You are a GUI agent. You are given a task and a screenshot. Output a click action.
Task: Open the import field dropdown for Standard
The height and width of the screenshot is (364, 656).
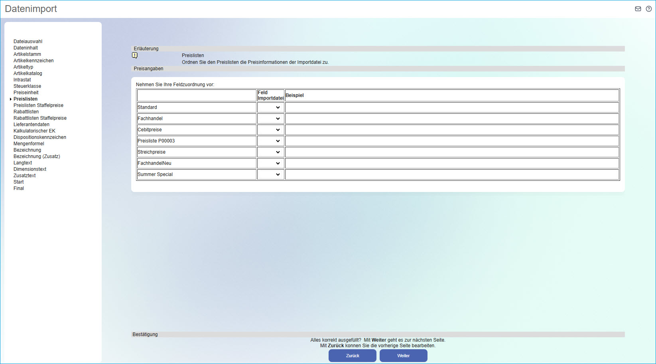270,107
